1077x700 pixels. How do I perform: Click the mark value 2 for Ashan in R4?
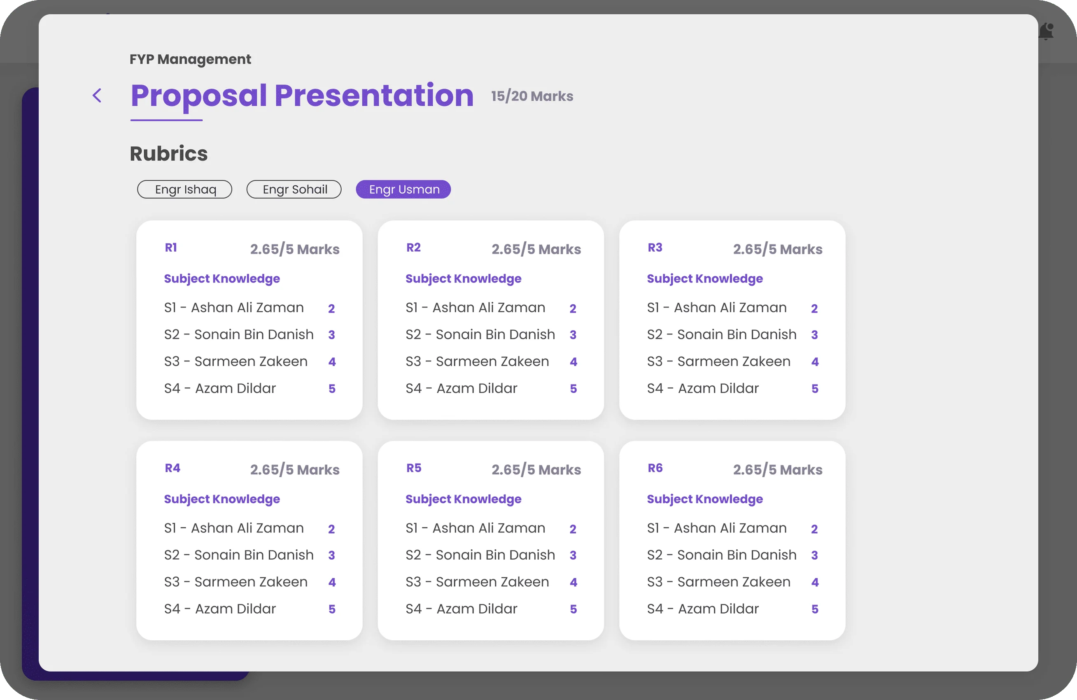tap(332, 529)
